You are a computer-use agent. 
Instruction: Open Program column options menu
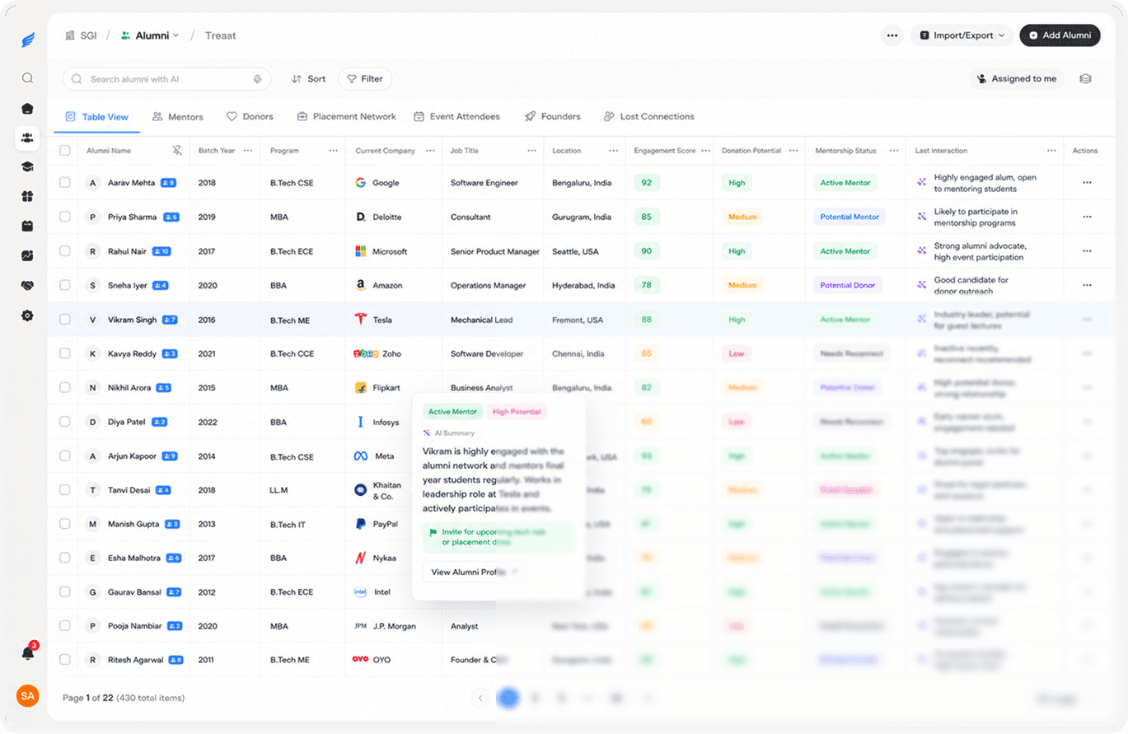click(333, 151)
